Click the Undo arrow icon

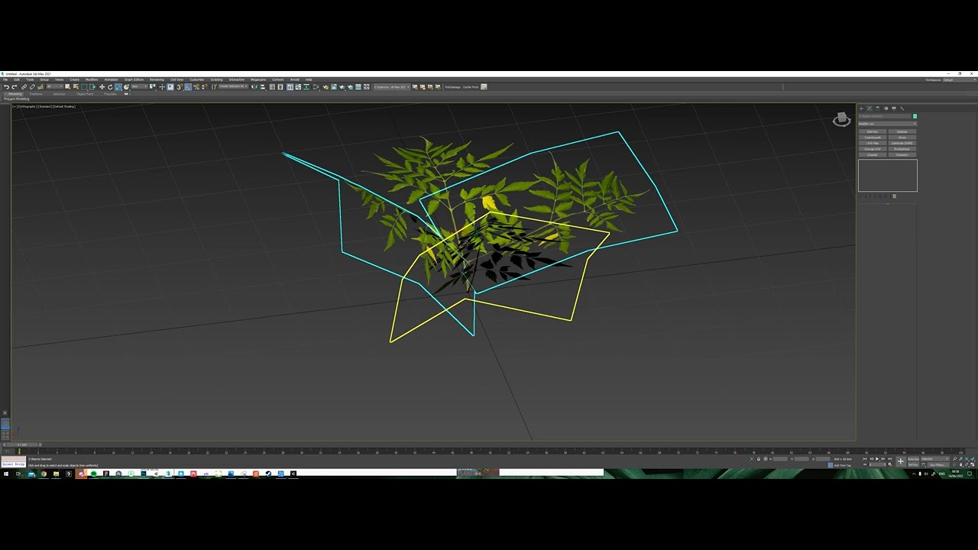pyautogui.click(x=6, y=87)
